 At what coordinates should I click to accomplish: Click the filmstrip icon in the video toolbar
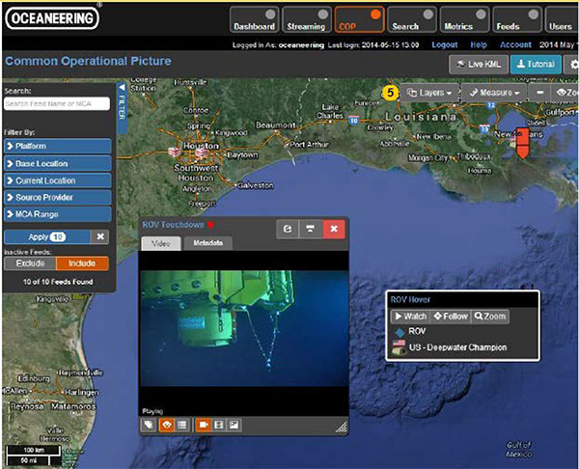pos(219,425)
